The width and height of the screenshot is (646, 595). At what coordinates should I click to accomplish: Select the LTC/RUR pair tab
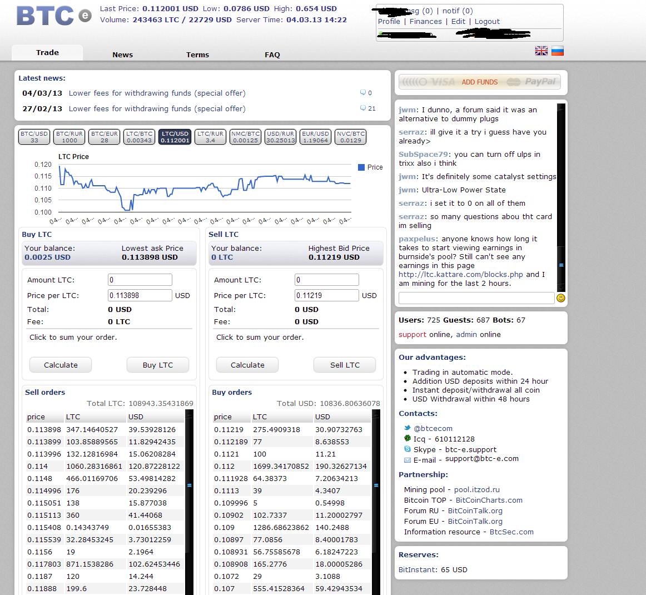210,137
